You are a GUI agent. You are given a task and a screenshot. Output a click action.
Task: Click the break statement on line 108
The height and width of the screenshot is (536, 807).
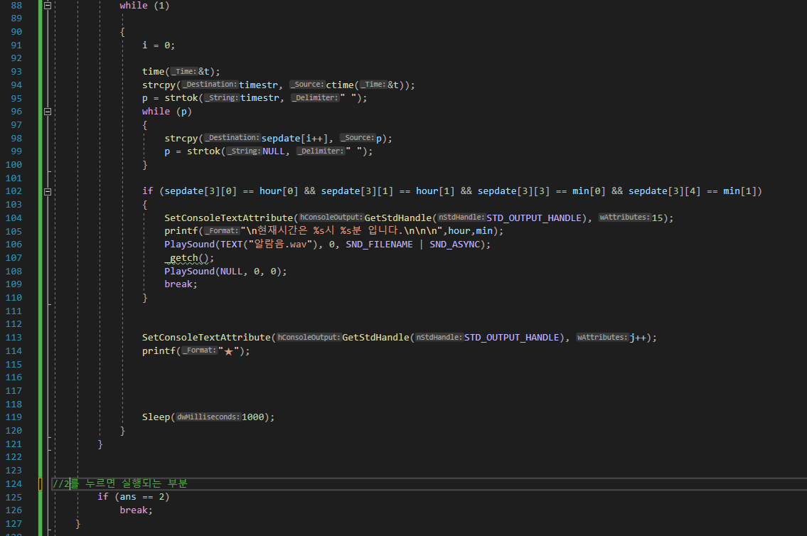tap(181, 284)
